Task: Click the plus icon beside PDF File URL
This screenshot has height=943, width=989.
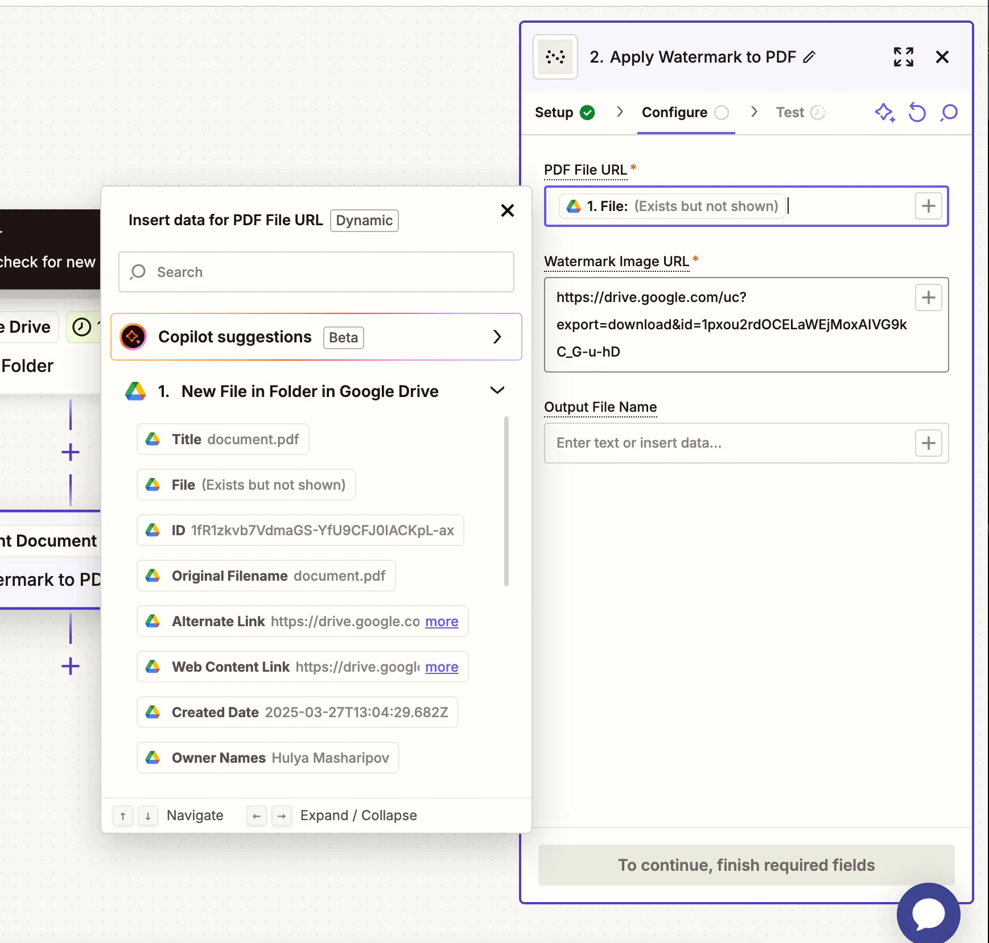Action: (x=928, y=206)
